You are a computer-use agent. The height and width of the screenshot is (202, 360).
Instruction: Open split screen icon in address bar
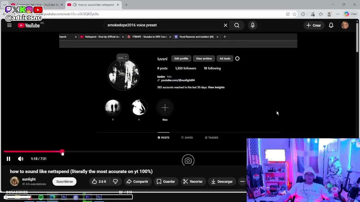coord(288,14)
